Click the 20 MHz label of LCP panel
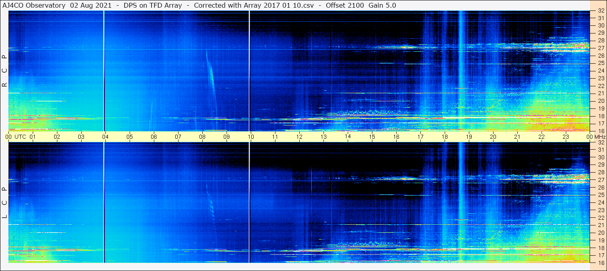Screen dimensions: 607x271 click(601, 233)
